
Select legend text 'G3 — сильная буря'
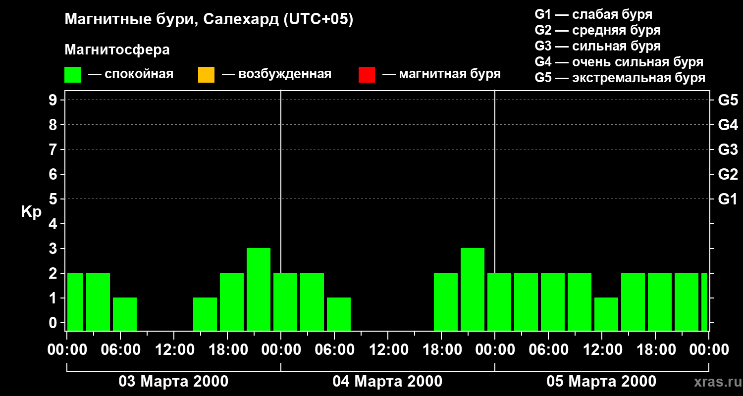point(597,46)
